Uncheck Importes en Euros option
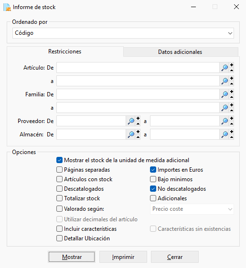This screenshot has height=268, width=246. [153, 170]
